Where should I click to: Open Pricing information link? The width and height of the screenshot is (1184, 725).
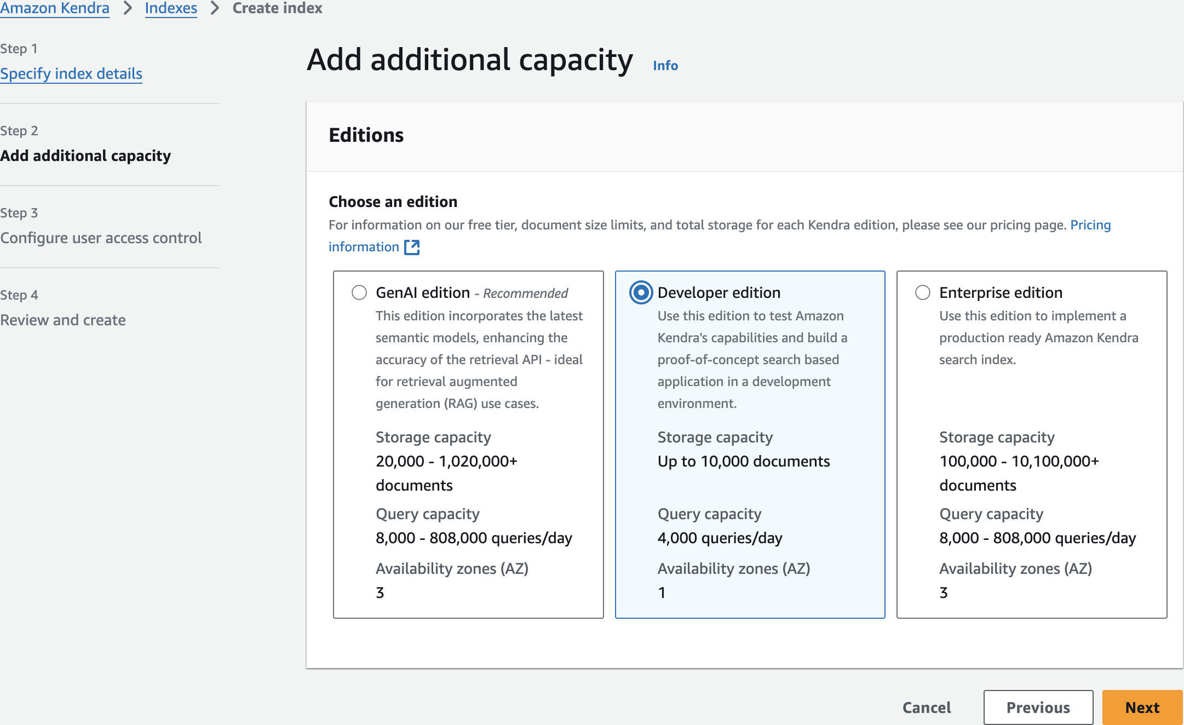tap(1090, 225)
